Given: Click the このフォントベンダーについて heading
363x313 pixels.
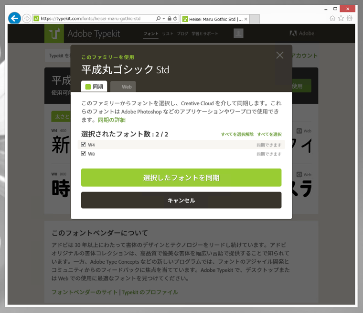Looking at the screenshot, I should click(99, 233).
